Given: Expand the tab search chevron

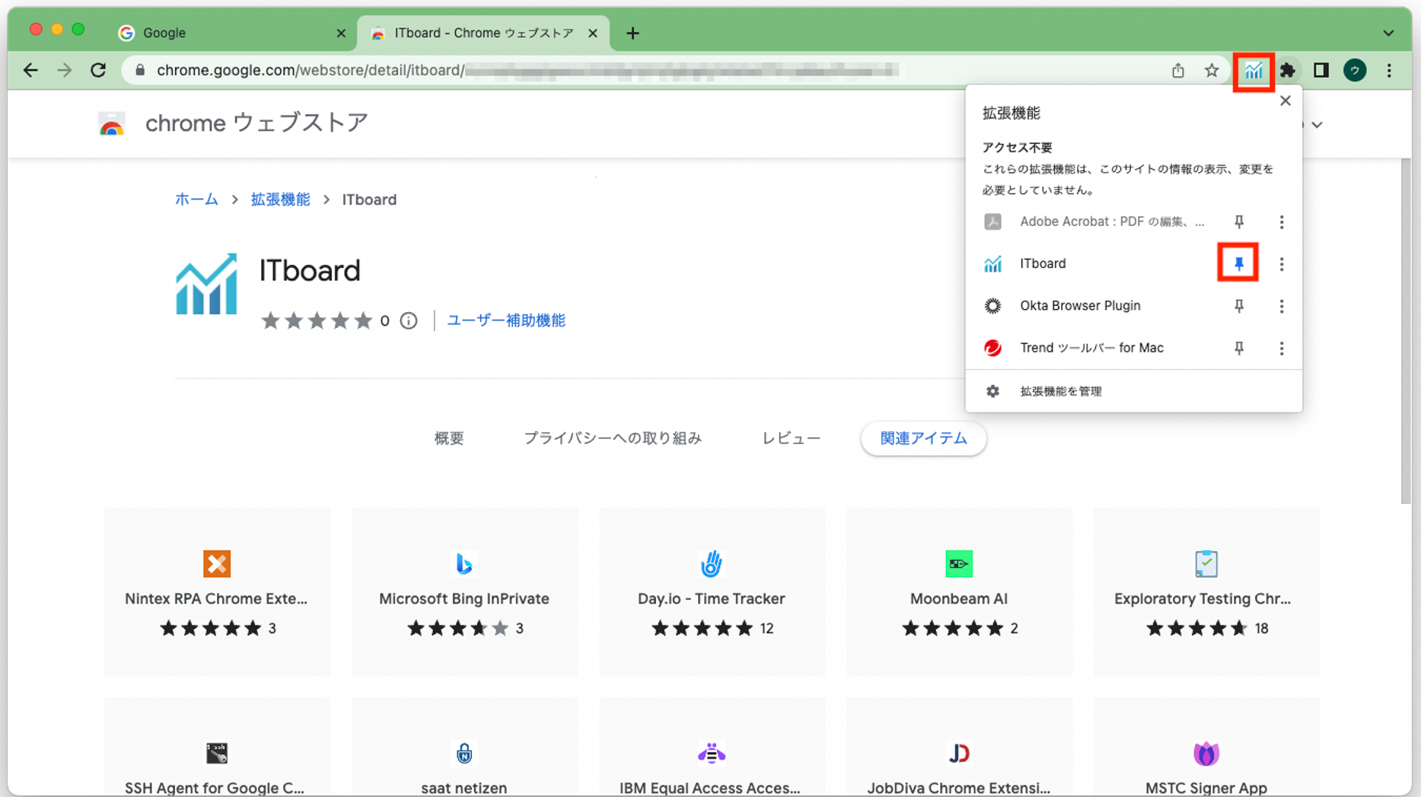Looking at the screenshot, I should pyautogui.click(x=1388, y=33).
